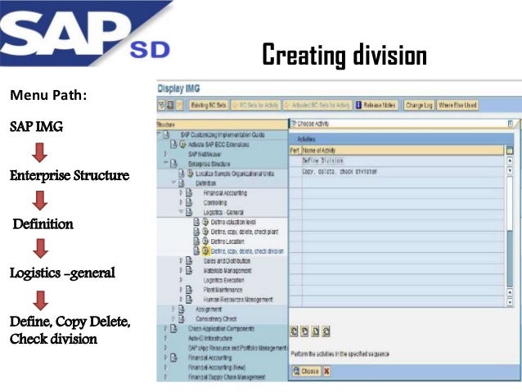The height and width of the screenshot is (392, 522).
Task: Open the Change Log
Action: pos(419,106)
